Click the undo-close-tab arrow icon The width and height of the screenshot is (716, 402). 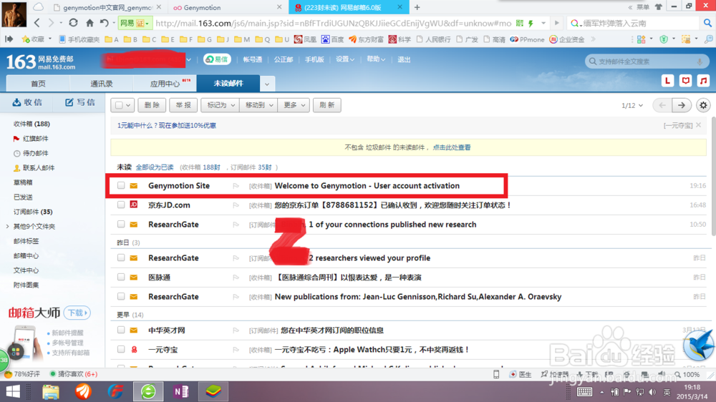click(x=105, y=23)
